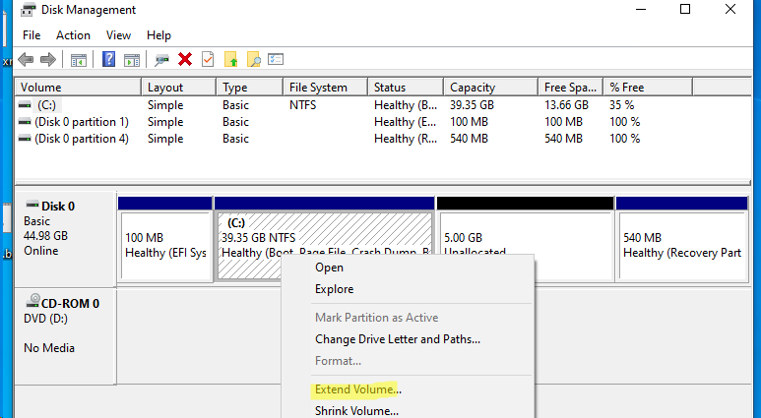Click the Open folder toolbar icon

point(231,59)
